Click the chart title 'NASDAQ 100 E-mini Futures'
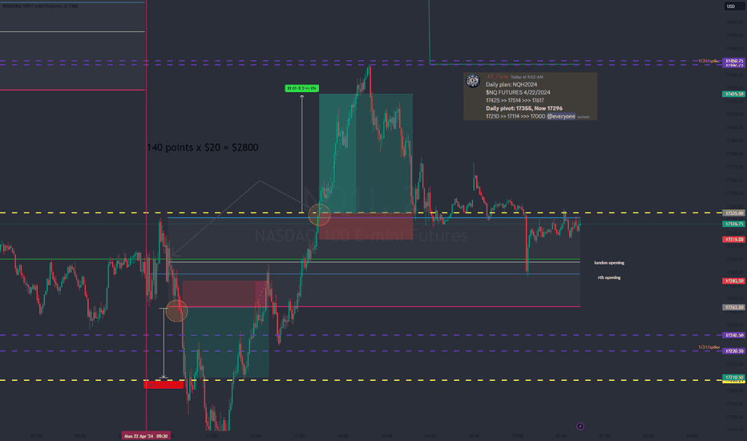The height and width of the screenshot is (441, 747). pos(41,6)
